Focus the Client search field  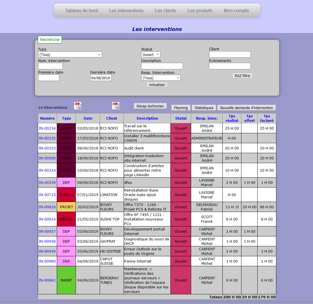pos(230,55)
